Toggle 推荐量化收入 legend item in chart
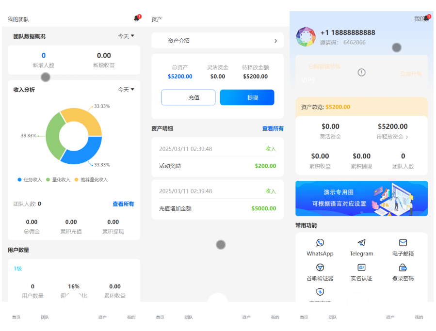The width and height of the screenshot is (436, 331). pyautogui.click(x=91, y=180)
